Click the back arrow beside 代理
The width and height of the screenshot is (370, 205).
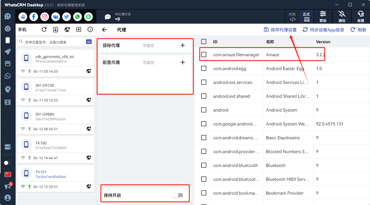104,30
